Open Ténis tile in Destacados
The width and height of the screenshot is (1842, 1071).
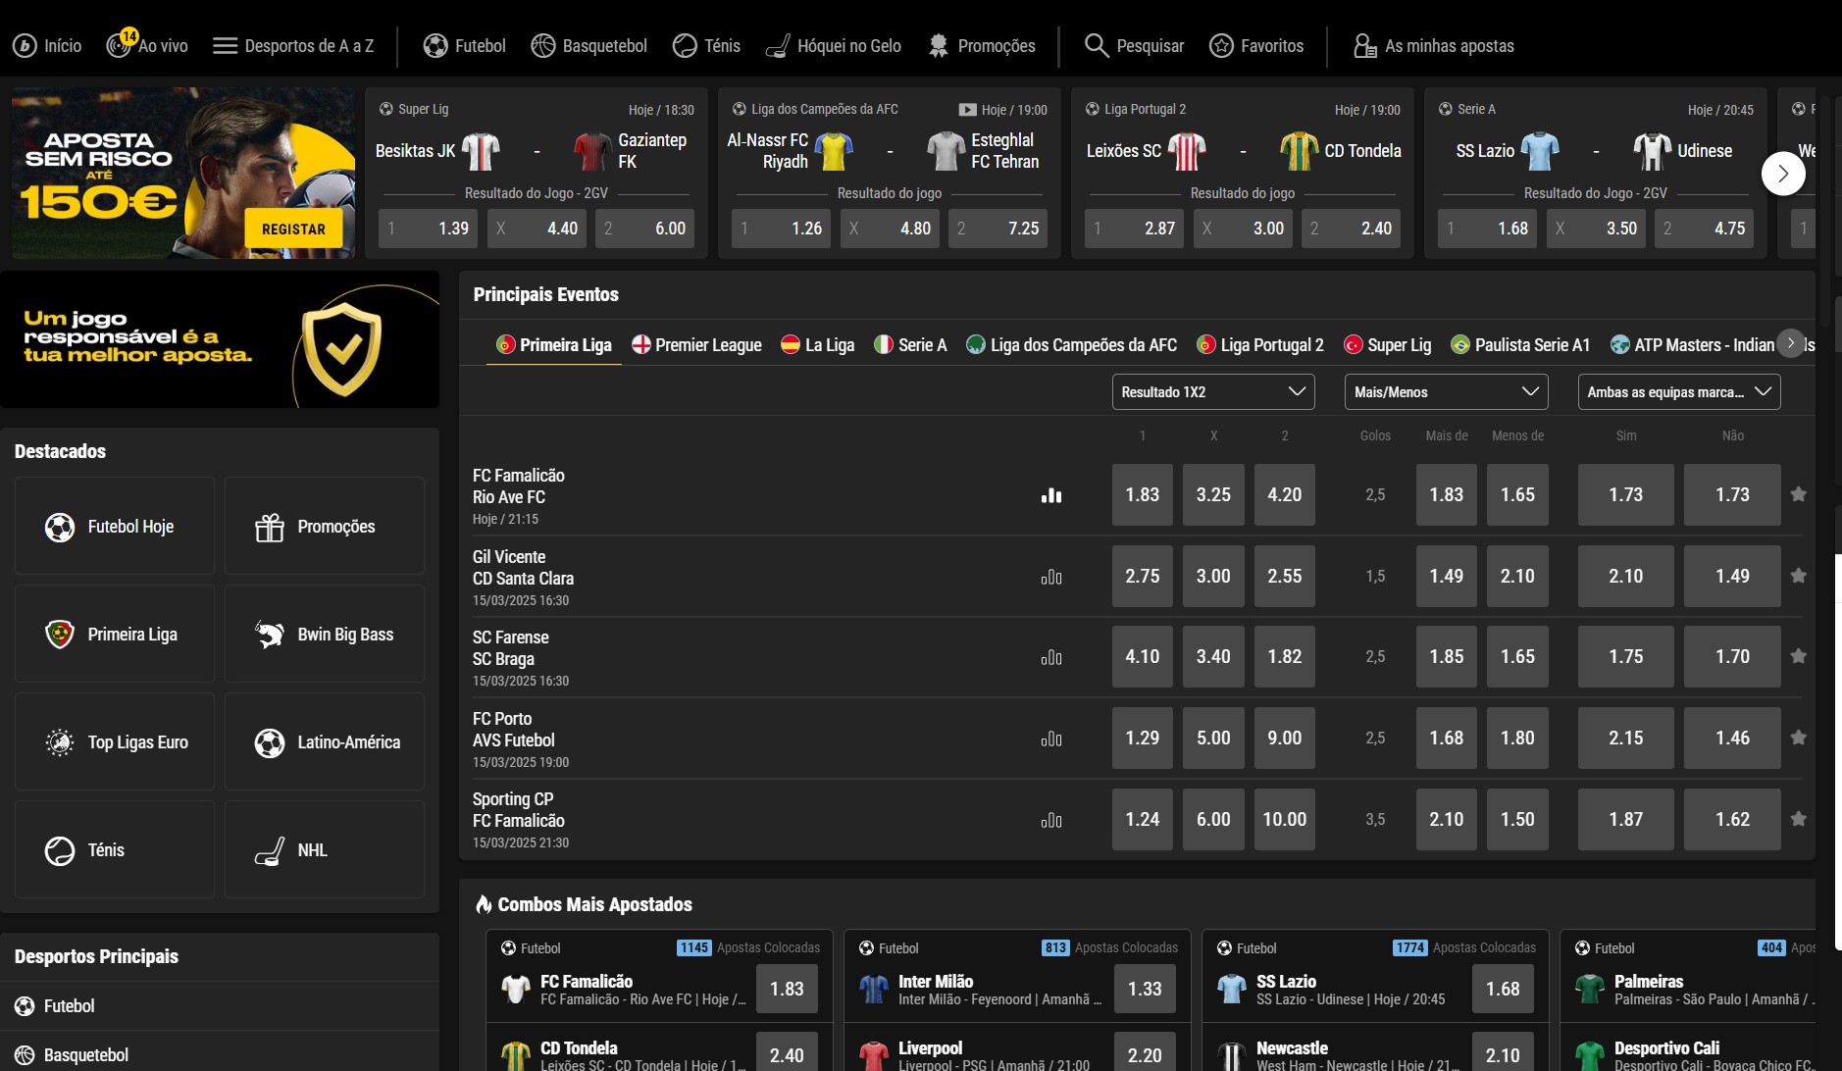pyautogui.click(x=115, y=849)
